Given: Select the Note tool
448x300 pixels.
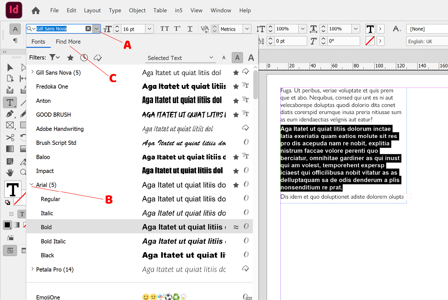Looking at the screenshot, I should [10, 162].
